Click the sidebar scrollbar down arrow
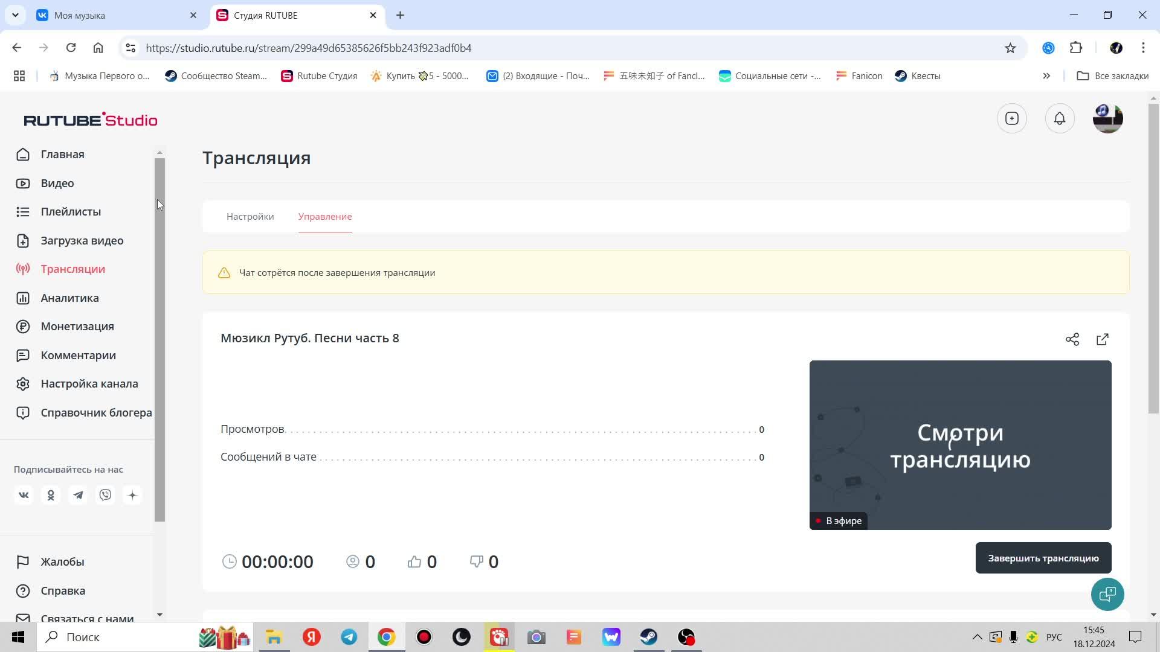The width and height of the screenshot is (1160, 652). click(x=159, y=615)
